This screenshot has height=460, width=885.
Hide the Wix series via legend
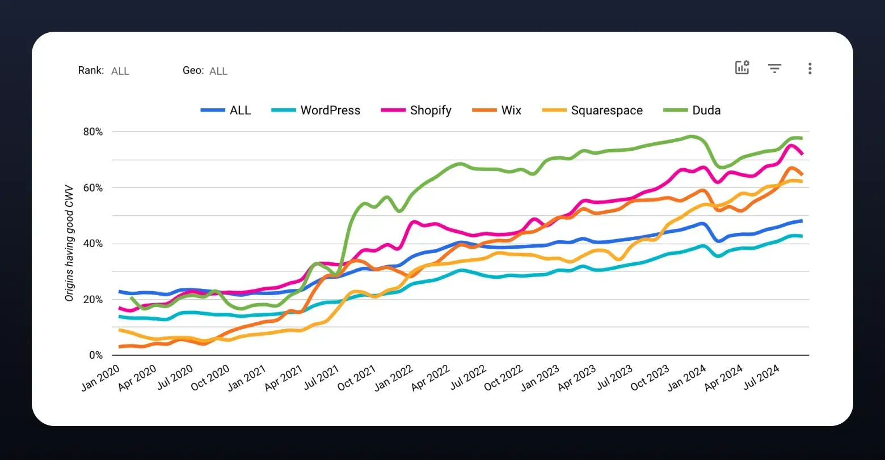click(x=497, y=110)
